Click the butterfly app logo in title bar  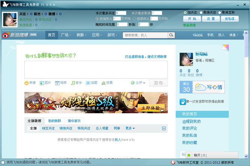point(5,4)
